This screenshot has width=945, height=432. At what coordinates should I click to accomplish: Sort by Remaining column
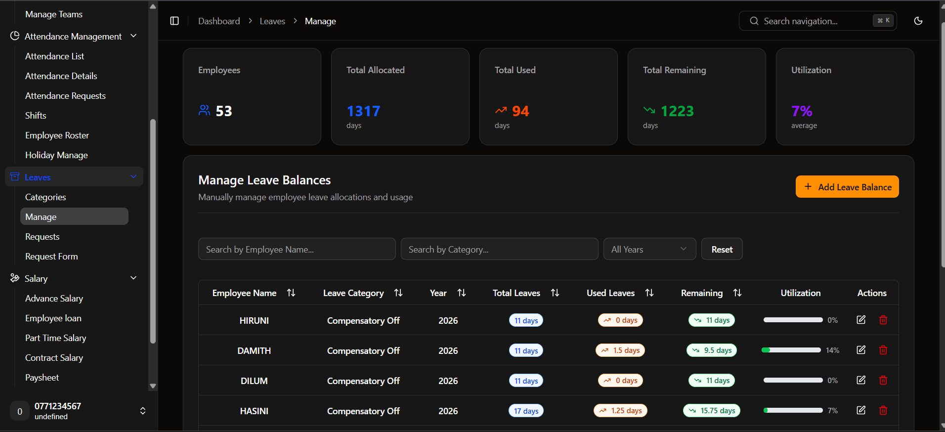tap(737, 293)
